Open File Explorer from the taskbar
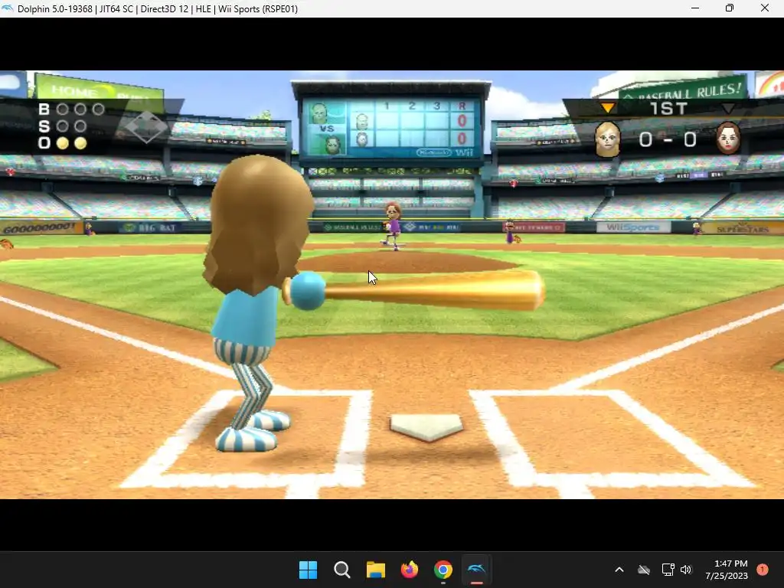Image resolution: width=784 pixels, height=588 pixels. coord(375,570)
